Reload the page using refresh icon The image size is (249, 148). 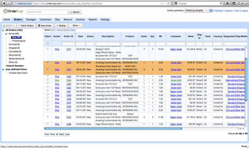[168, 3]
